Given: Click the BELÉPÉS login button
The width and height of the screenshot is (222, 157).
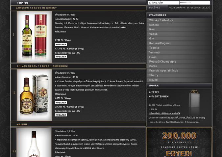Looking at the screenshot, I should (158, 8).
